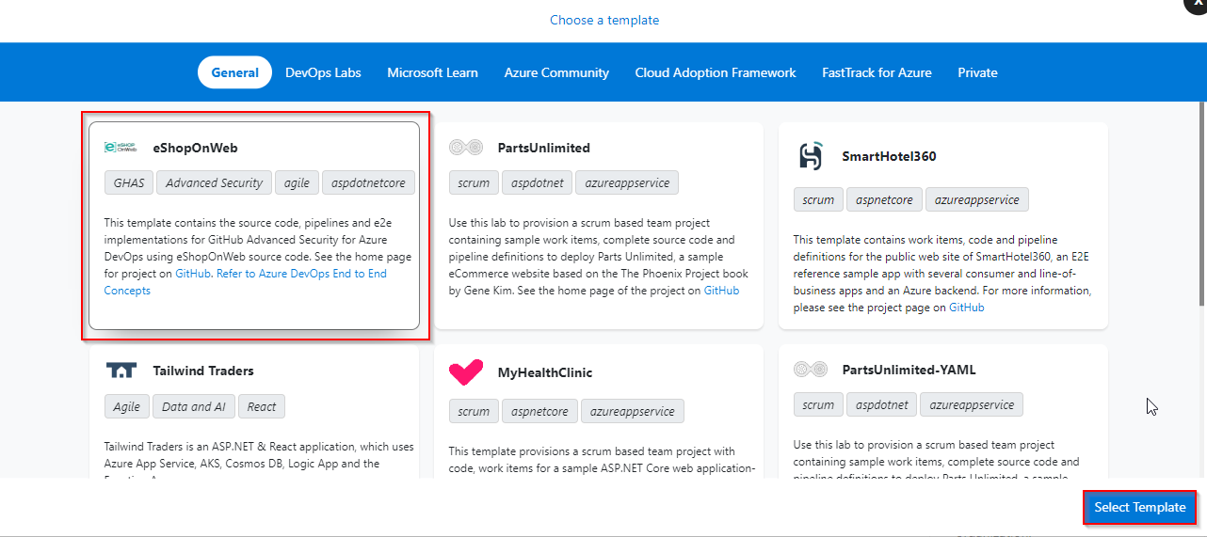Click the agile tag on eShopOnWeb
Screen dimensions: 1207x537
297,182
